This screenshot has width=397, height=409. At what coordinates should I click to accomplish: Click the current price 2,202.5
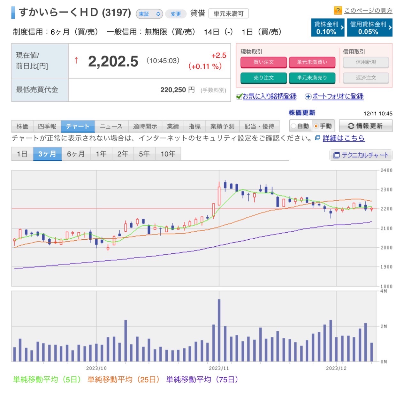click(x=113, y=61)
